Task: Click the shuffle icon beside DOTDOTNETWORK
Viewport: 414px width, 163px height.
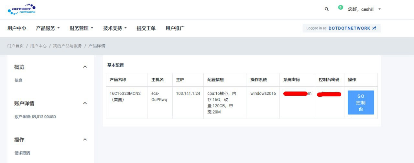Action: pyautogui.click(x=374, y=28)
